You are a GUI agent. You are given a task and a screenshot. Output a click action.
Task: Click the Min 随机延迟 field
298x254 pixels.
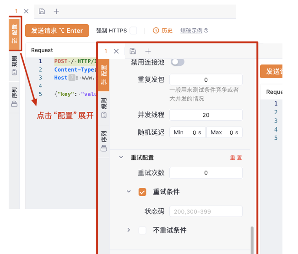click(187, 132)
